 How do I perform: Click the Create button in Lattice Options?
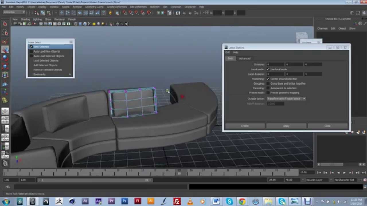coord(245,126)
